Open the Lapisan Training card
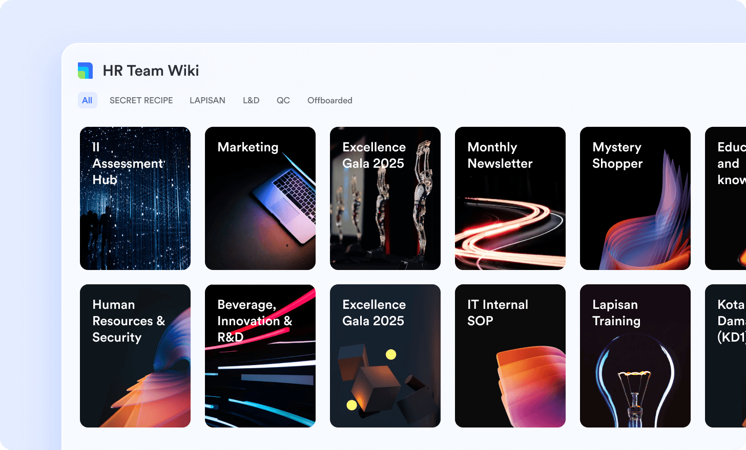 [635, 356]
